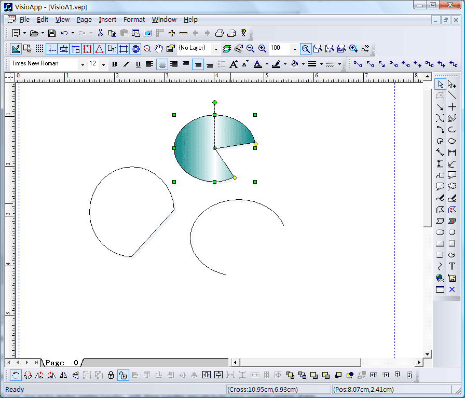Open the Insert menu
This screenshot has width=465, height=398.
pos(107,20)
